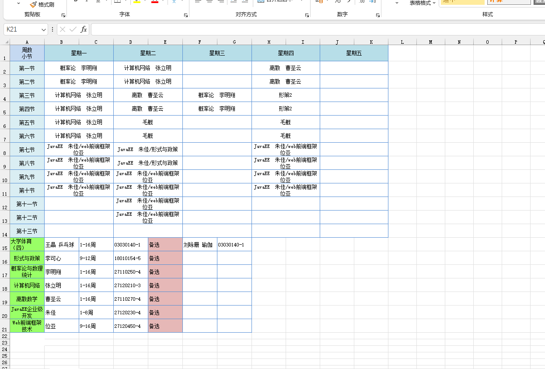Image resolution: width=545 pixels, height=369 pixels.
Task: Click the red font color bar
Action: click(154, 2)
